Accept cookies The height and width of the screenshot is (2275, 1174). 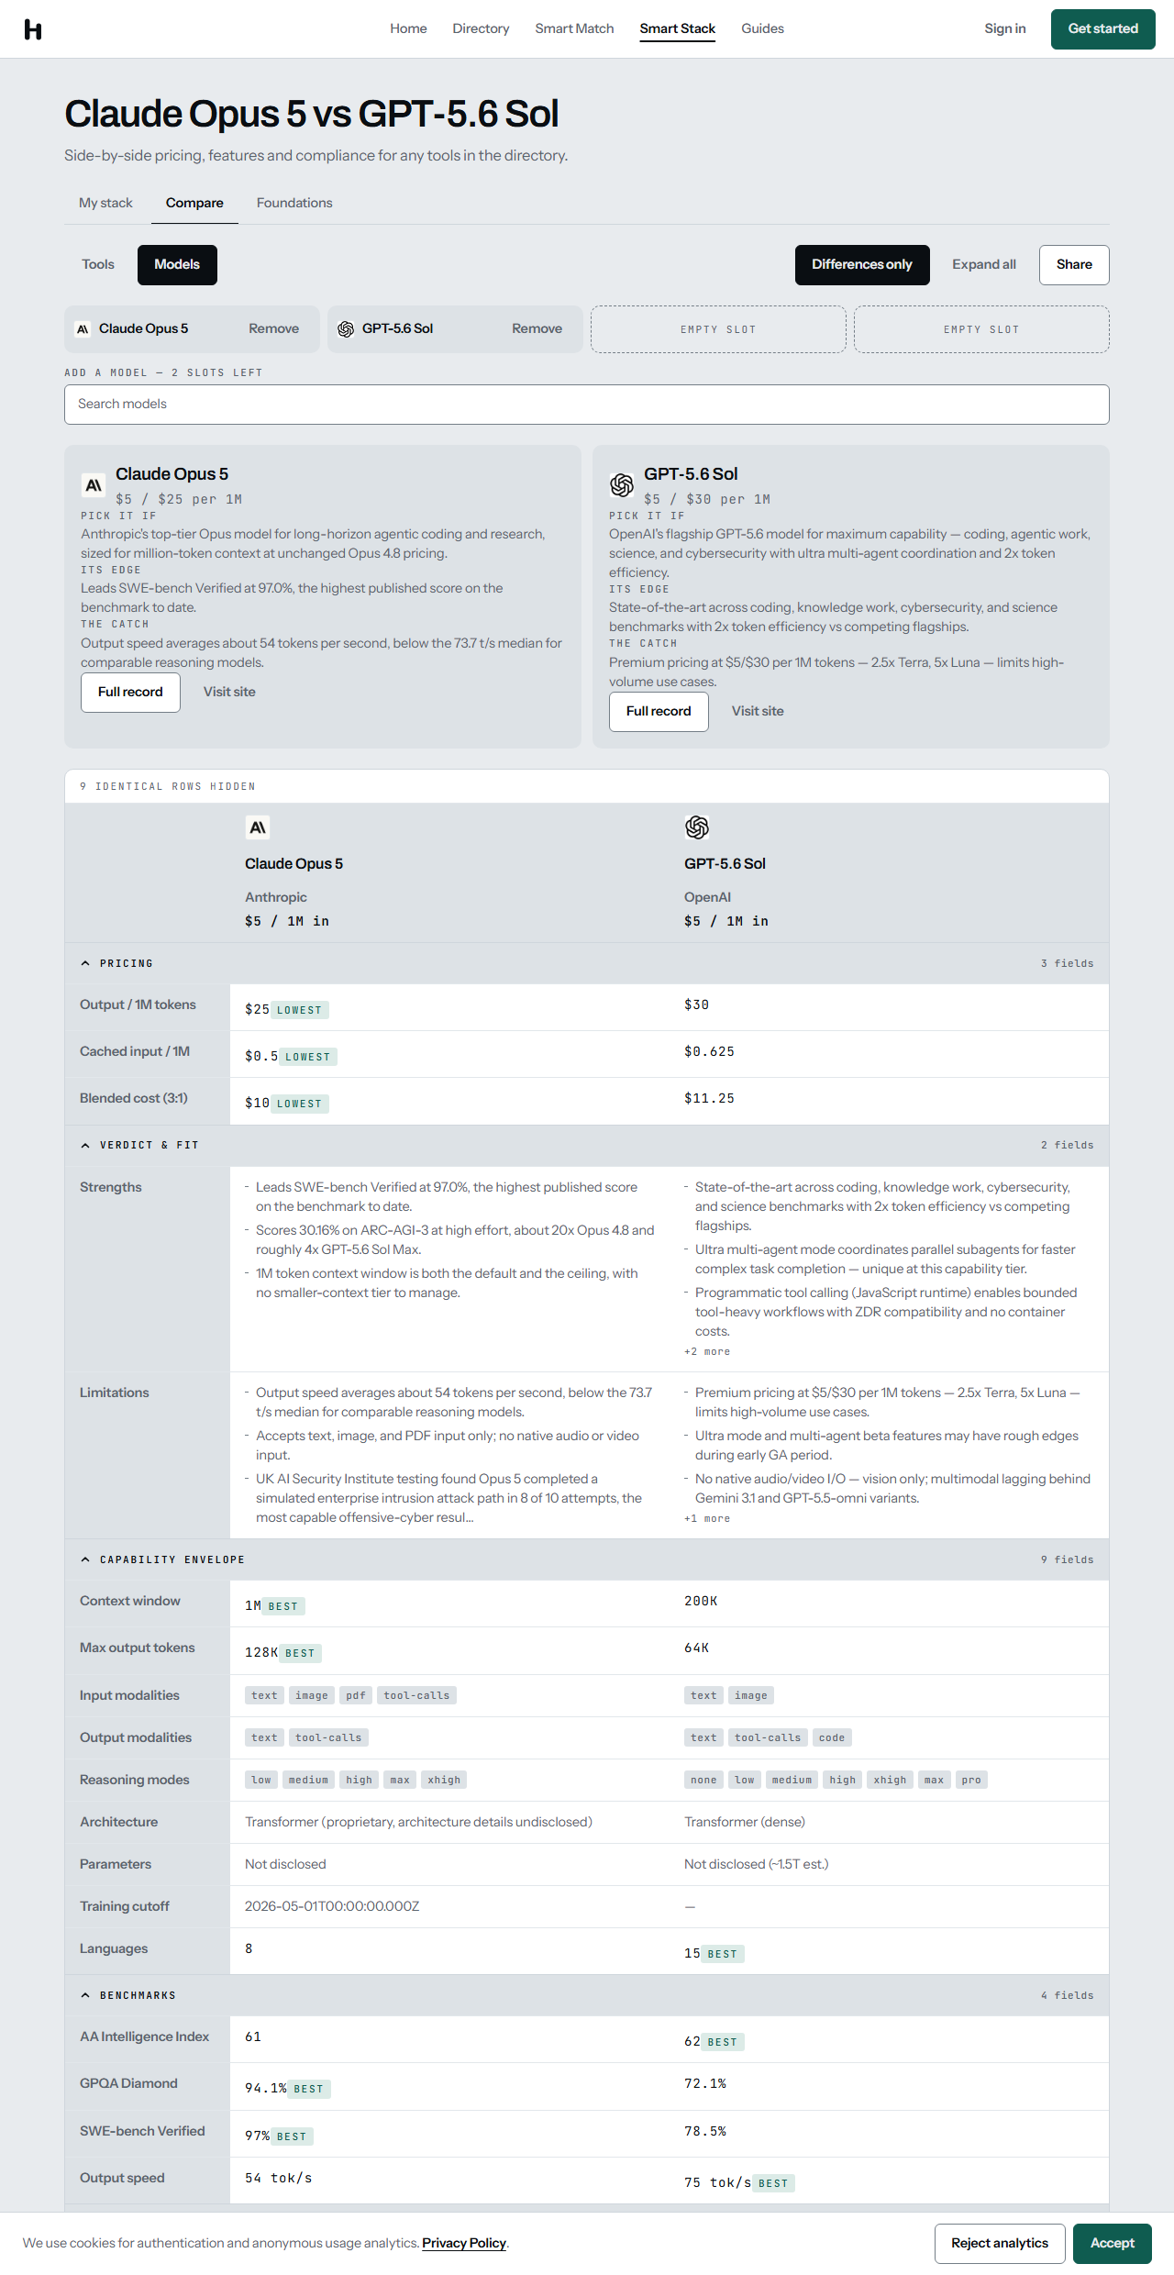click(x=1113, y=2244)
